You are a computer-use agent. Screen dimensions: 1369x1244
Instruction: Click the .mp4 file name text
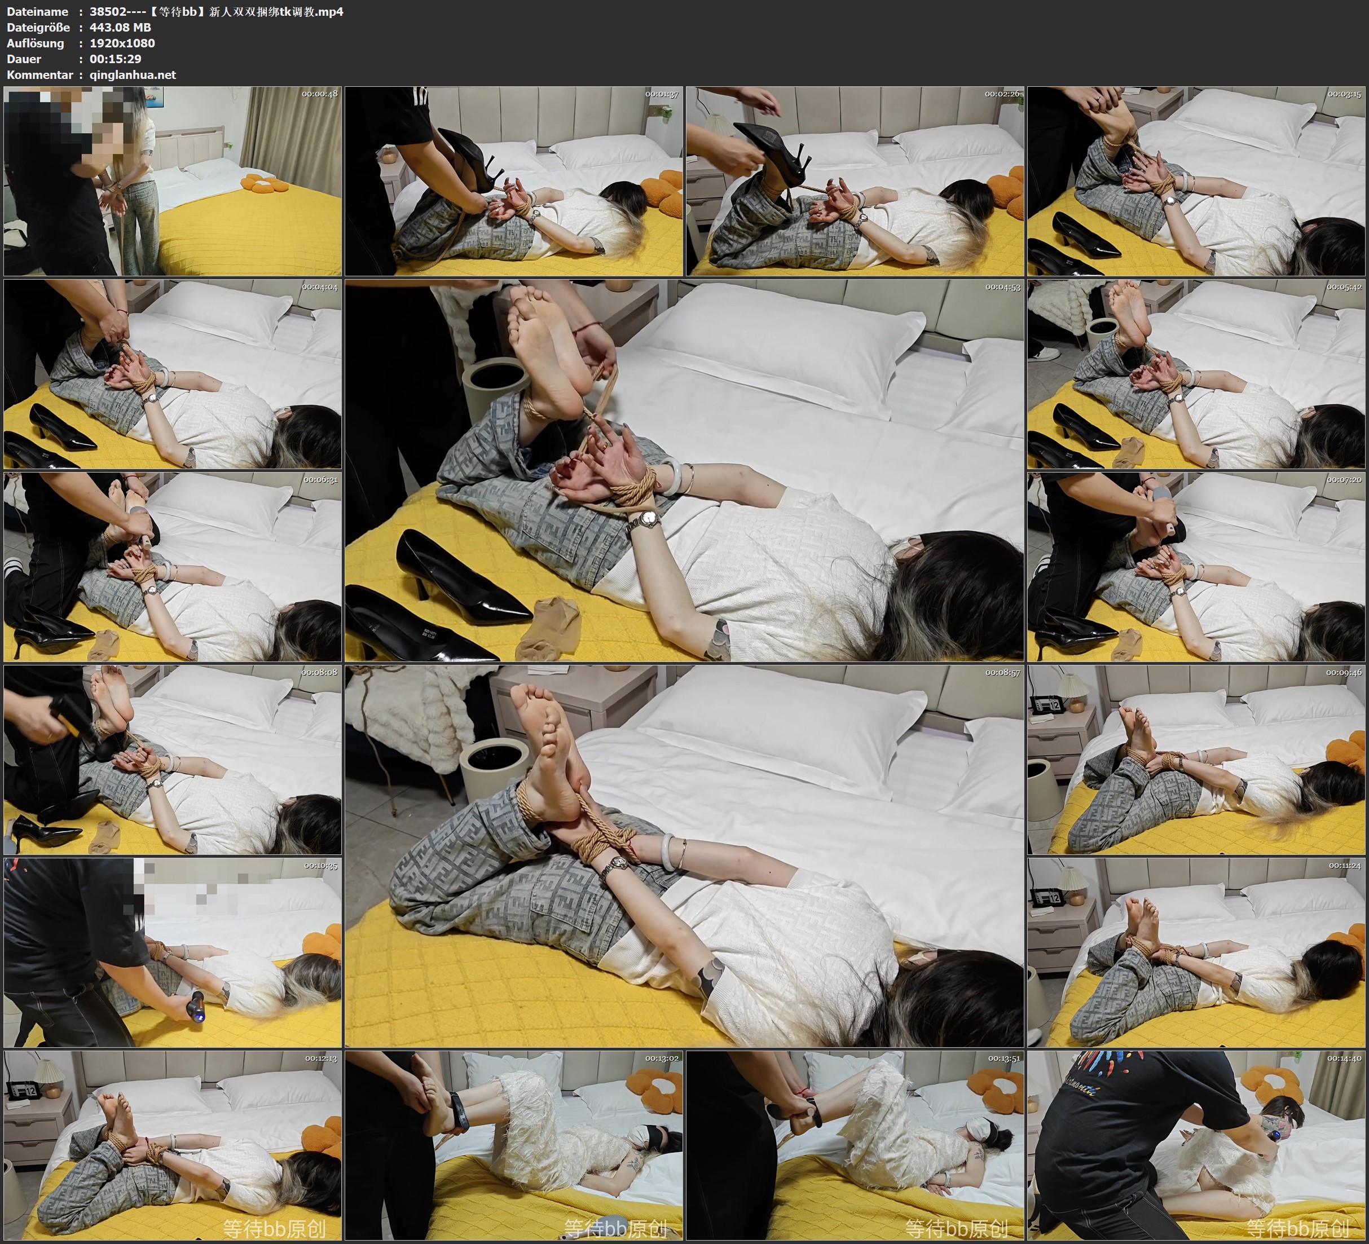point(216,11)
